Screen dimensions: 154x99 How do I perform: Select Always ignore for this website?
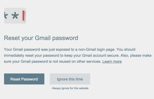click(x=70, y=88)
